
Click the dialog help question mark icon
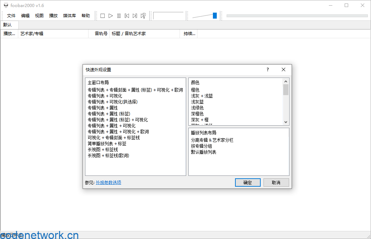267,70
